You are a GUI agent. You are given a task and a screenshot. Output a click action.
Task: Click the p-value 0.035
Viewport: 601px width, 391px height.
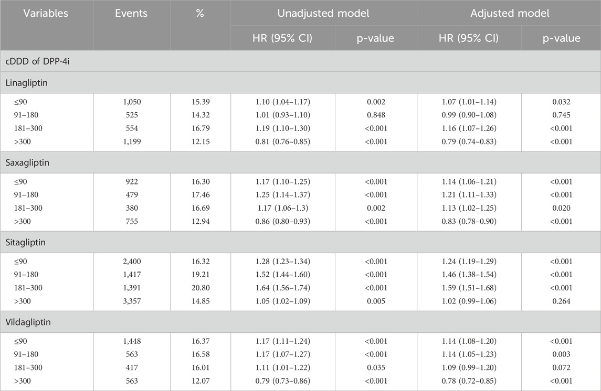[x=376, y=368]
